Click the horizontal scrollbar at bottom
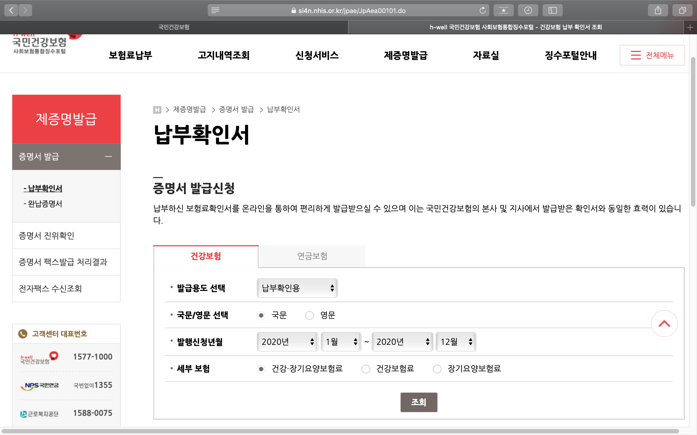The image size is (697, 435). coord(340,431)
